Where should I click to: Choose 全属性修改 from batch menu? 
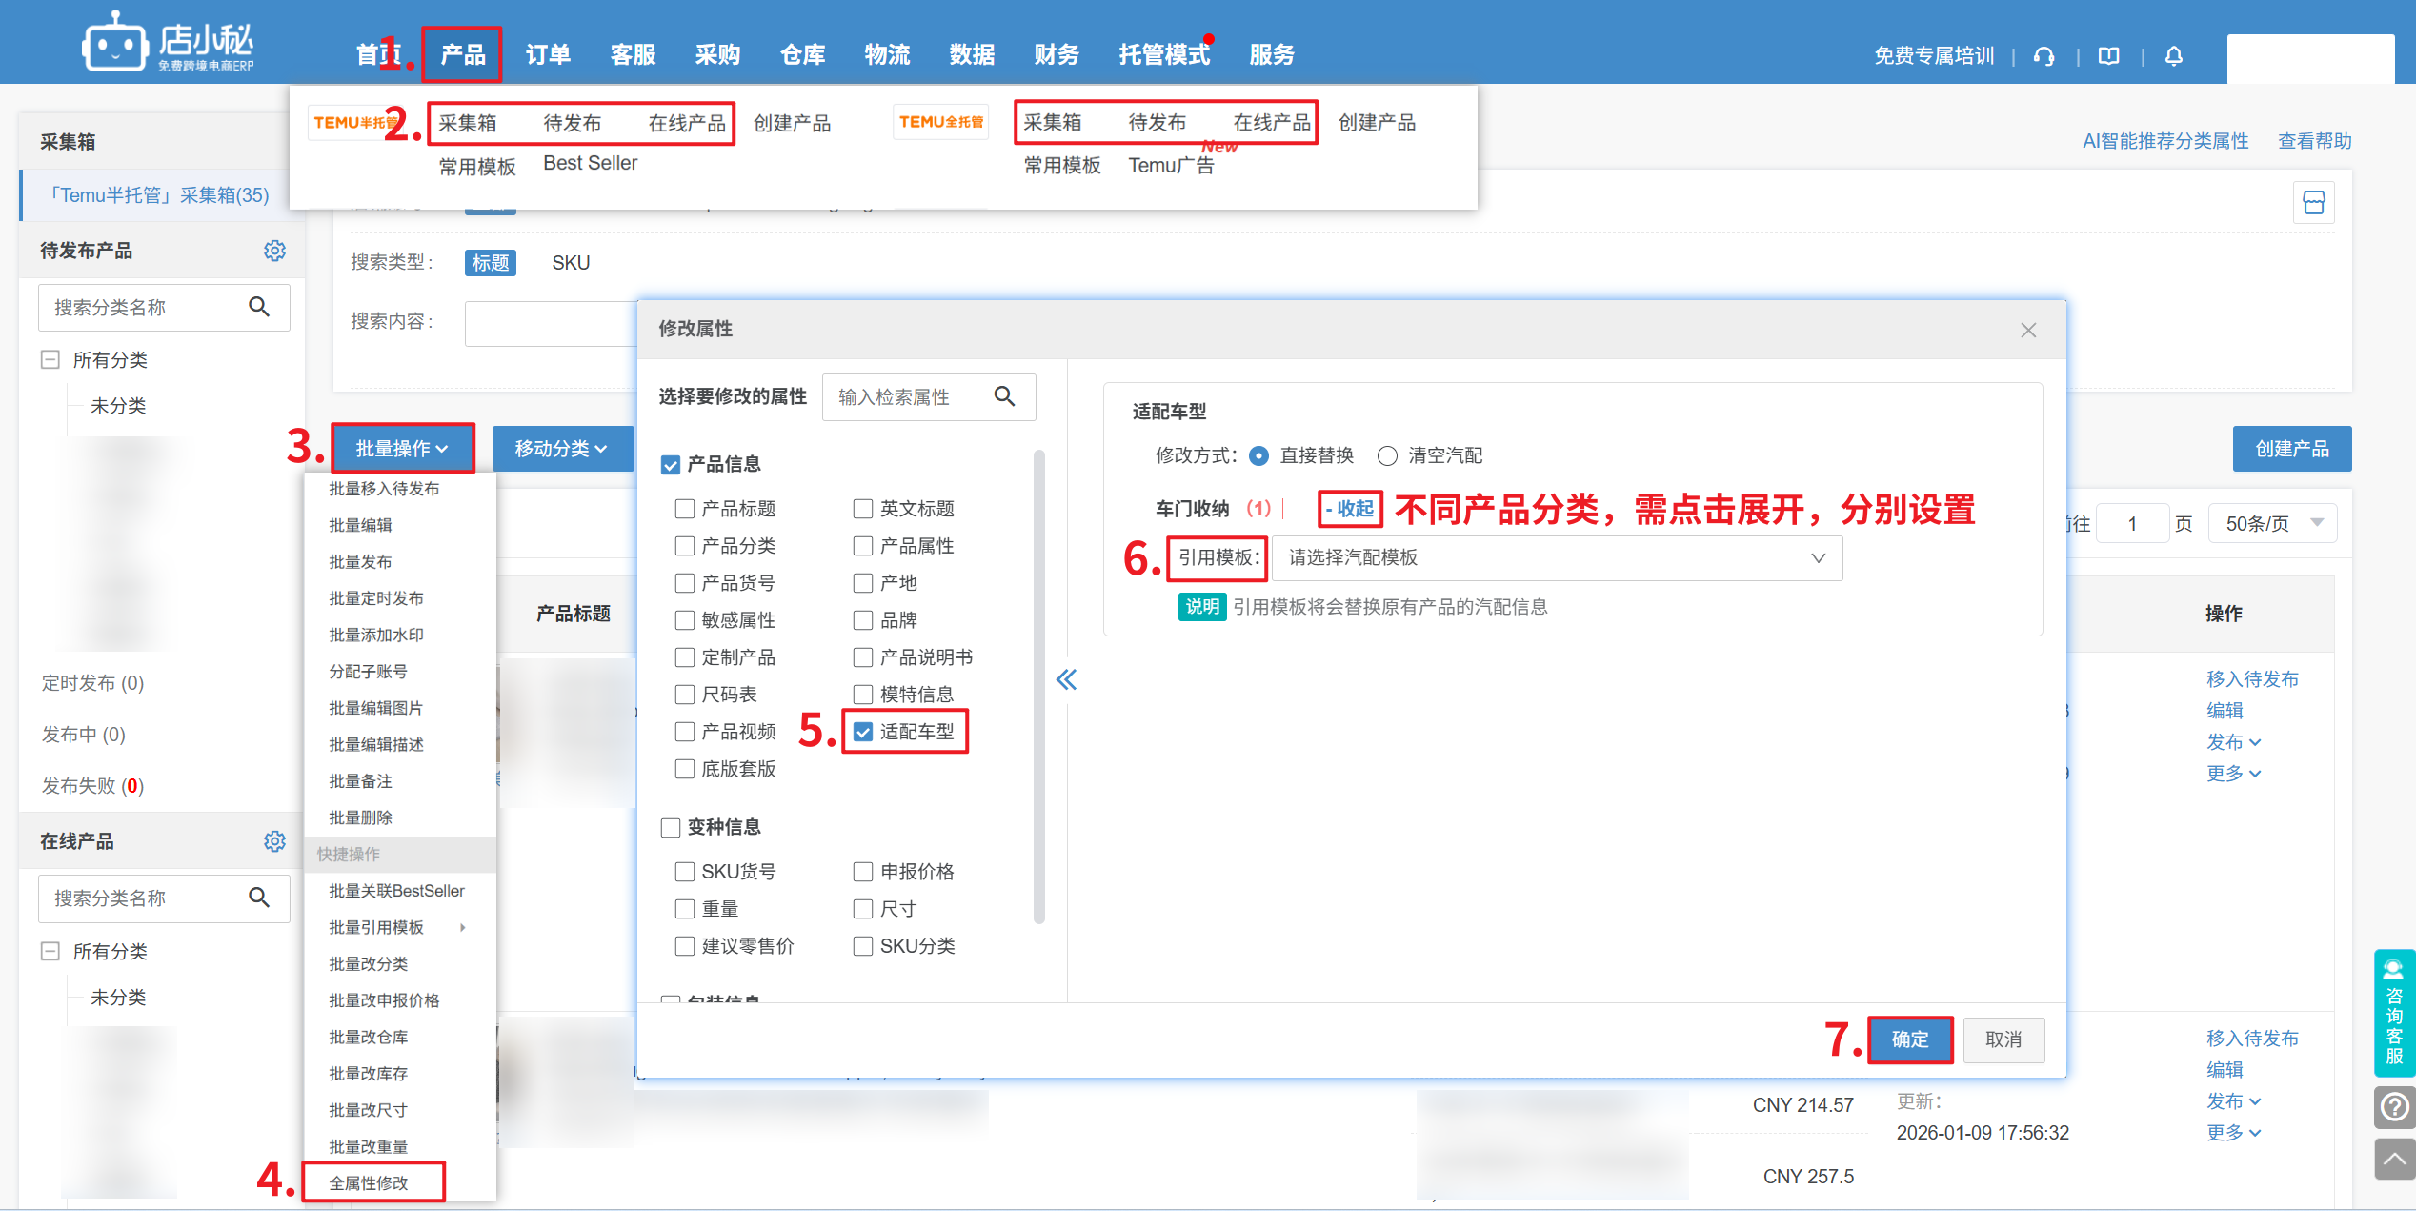[370, 1182]
